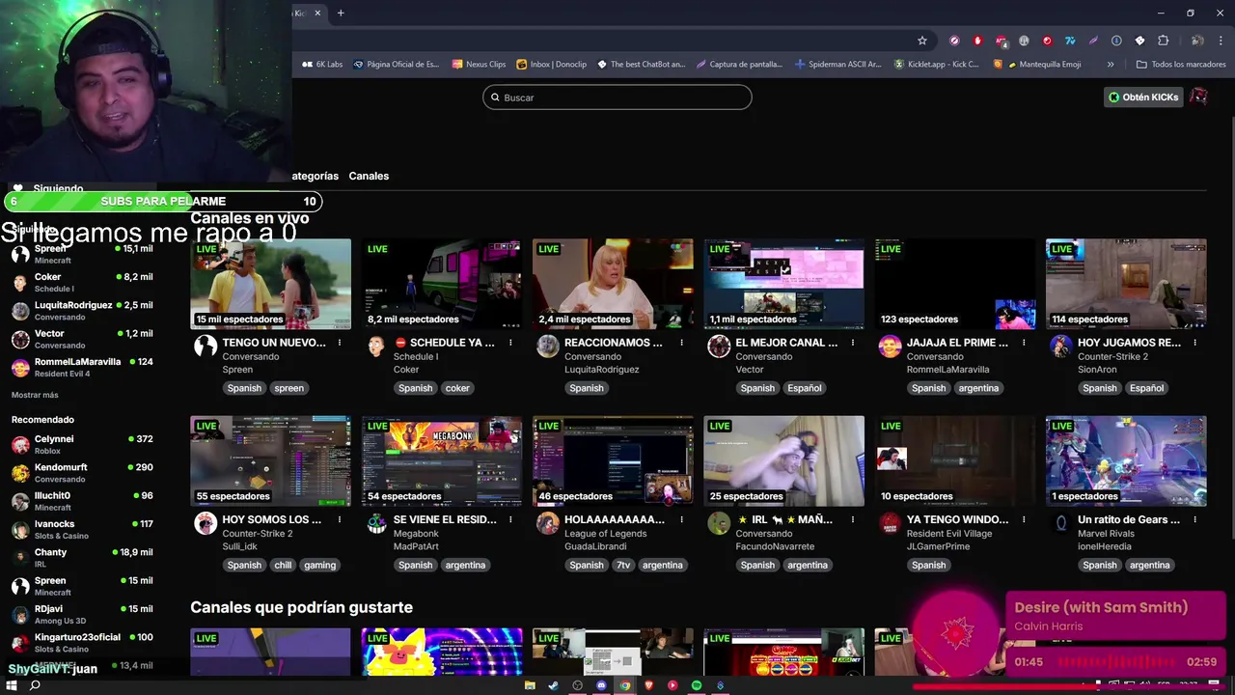Open the Chrome three-dot menu

coord(1221,41)
